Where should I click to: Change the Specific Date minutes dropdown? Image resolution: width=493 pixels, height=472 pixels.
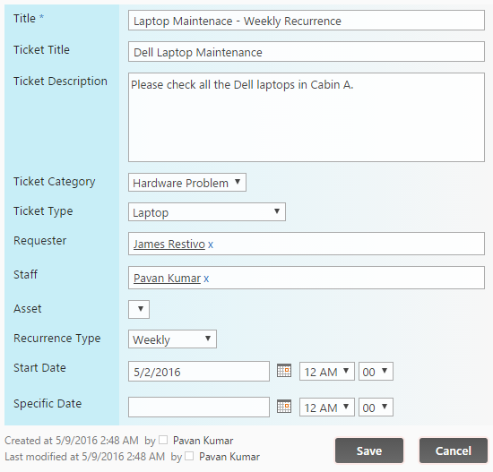tap(376, 408)
